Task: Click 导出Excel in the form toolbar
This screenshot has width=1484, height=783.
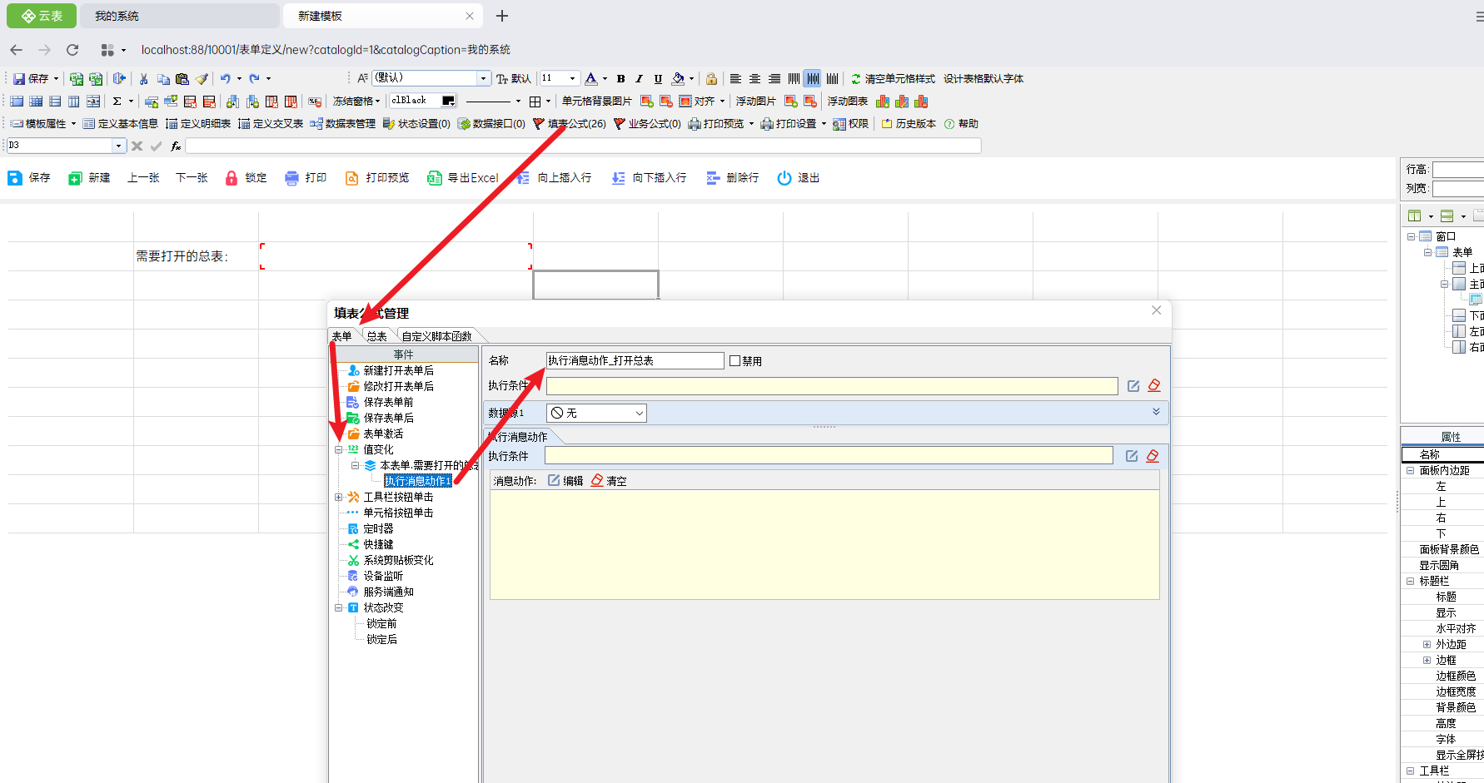Action: 463,178
